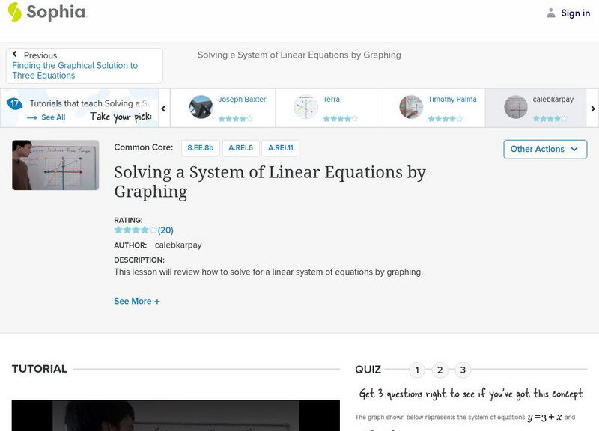Screen dimensions: 599x431
Task: Open the Other Actions dropdown
Action: click(544, 149)
